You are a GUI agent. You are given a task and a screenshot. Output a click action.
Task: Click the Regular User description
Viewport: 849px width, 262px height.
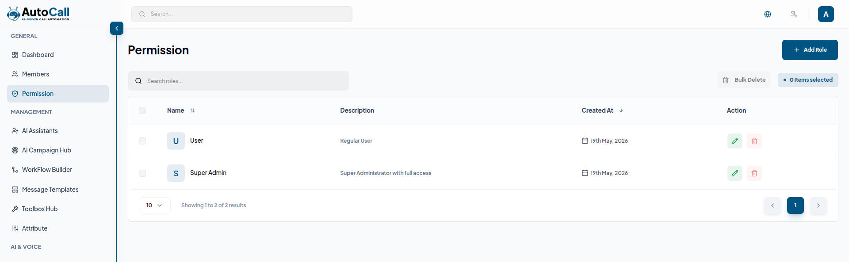(x=356, y=141)
